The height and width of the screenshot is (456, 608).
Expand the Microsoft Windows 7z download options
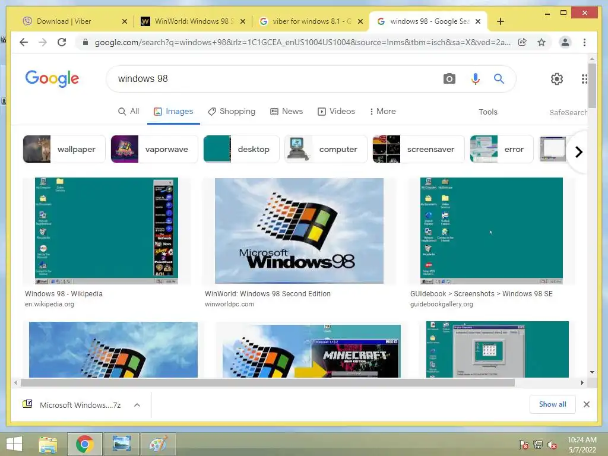[x=137, y=405]
